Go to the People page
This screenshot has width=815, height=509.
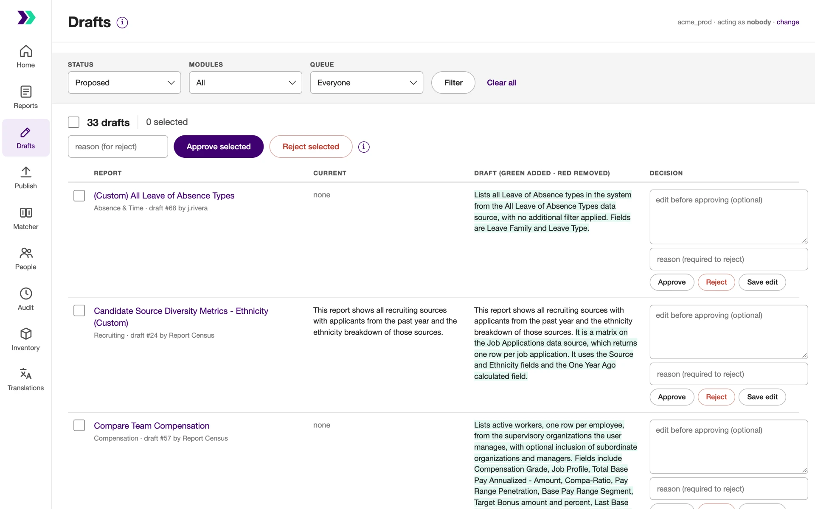coord(26,259)
